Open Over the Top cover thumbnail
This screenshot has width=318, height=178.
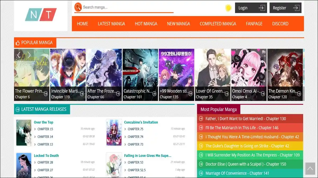[24, 133]
